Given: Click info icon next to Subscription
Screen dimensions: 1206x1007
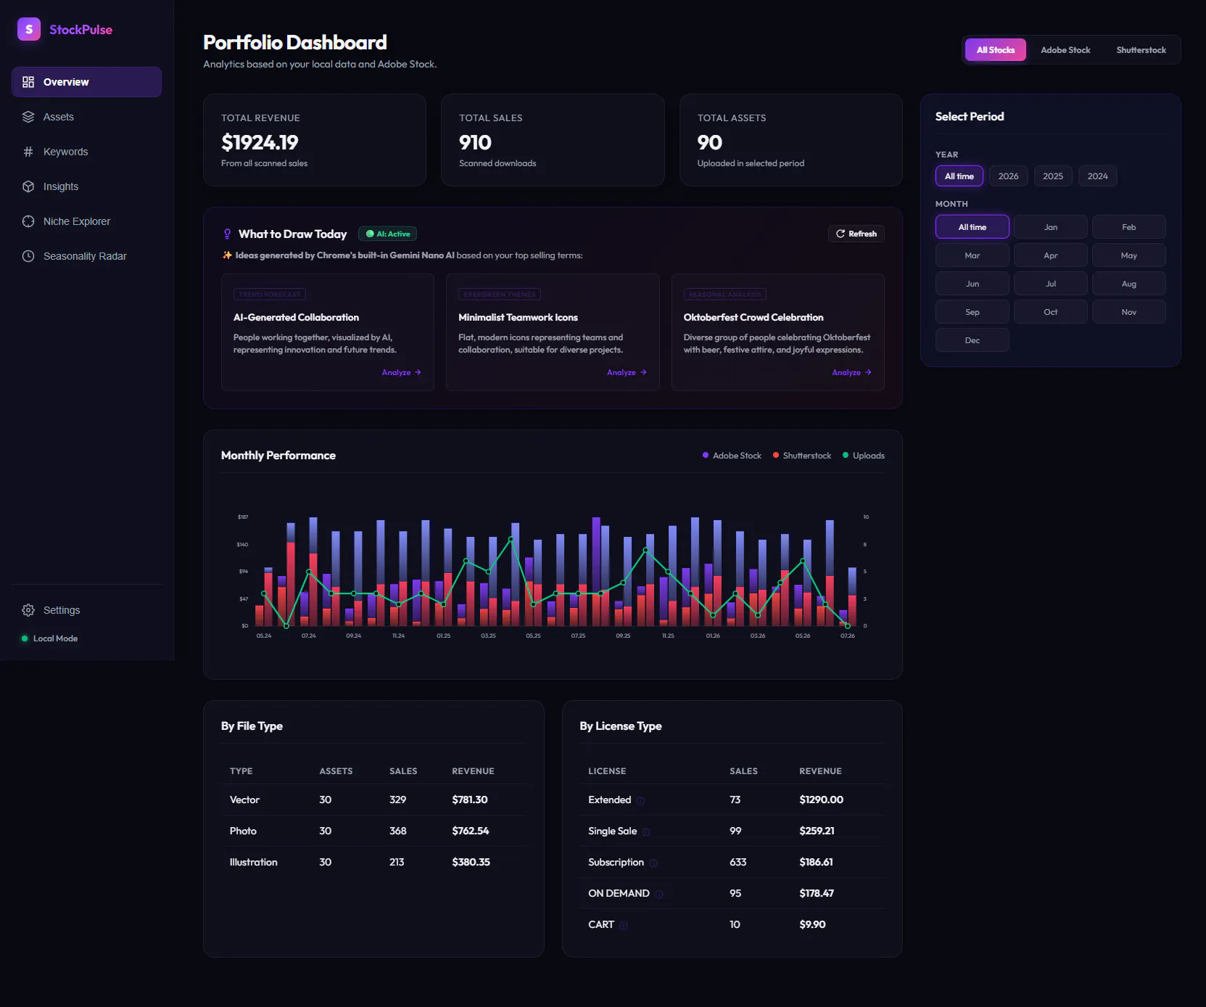Looking at the screenshot, I should tap(653, 863).
